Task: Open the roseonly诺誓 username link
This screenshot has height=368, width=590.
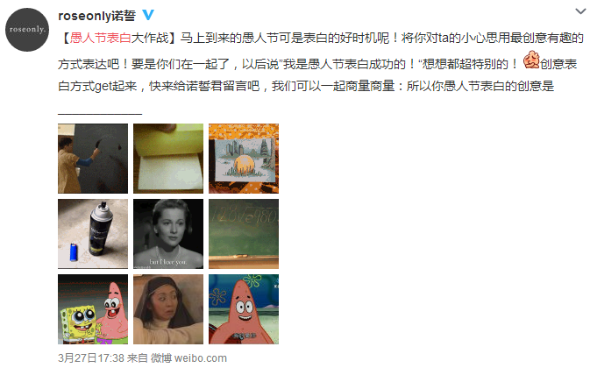Action: pyautogui.click(x=96, y=16)
